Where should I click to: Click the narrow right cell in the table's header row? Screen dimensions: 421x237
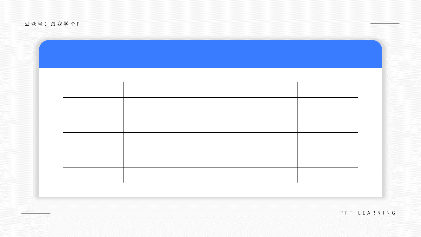tap(328, 90)
